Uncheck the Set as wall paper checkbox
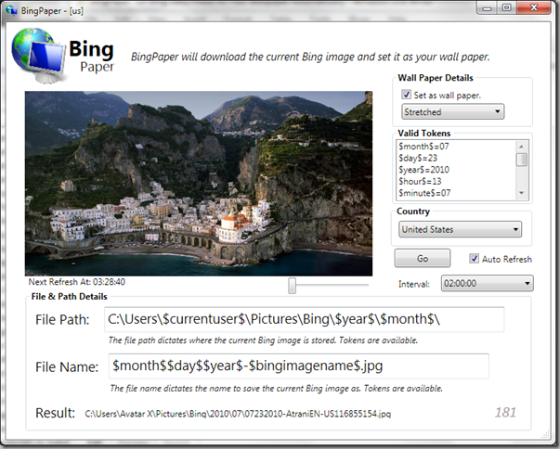The height and width of the screenshot is (449, 560). click(406, 95)
